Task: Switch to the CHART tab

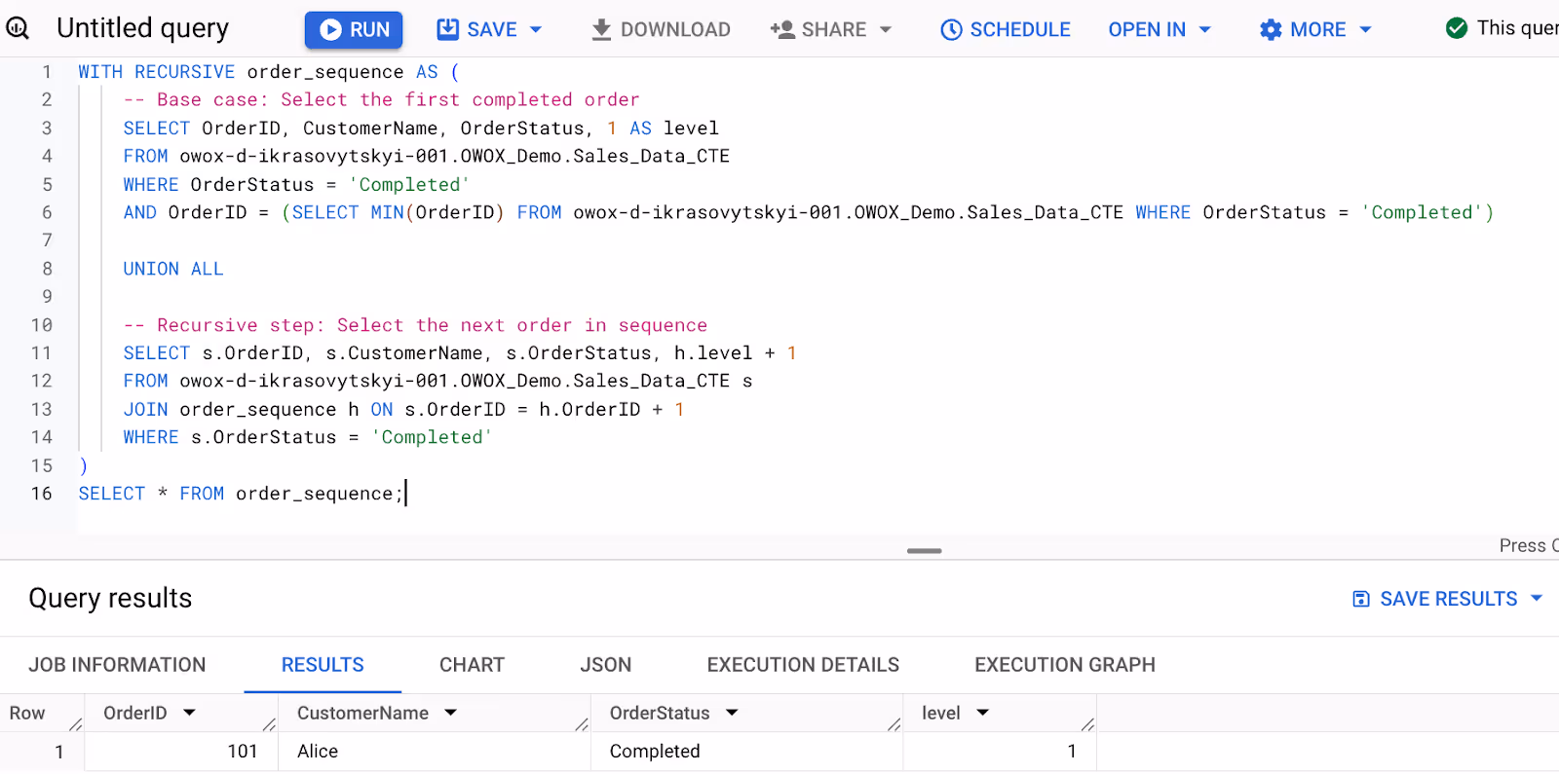Action: 472,665
